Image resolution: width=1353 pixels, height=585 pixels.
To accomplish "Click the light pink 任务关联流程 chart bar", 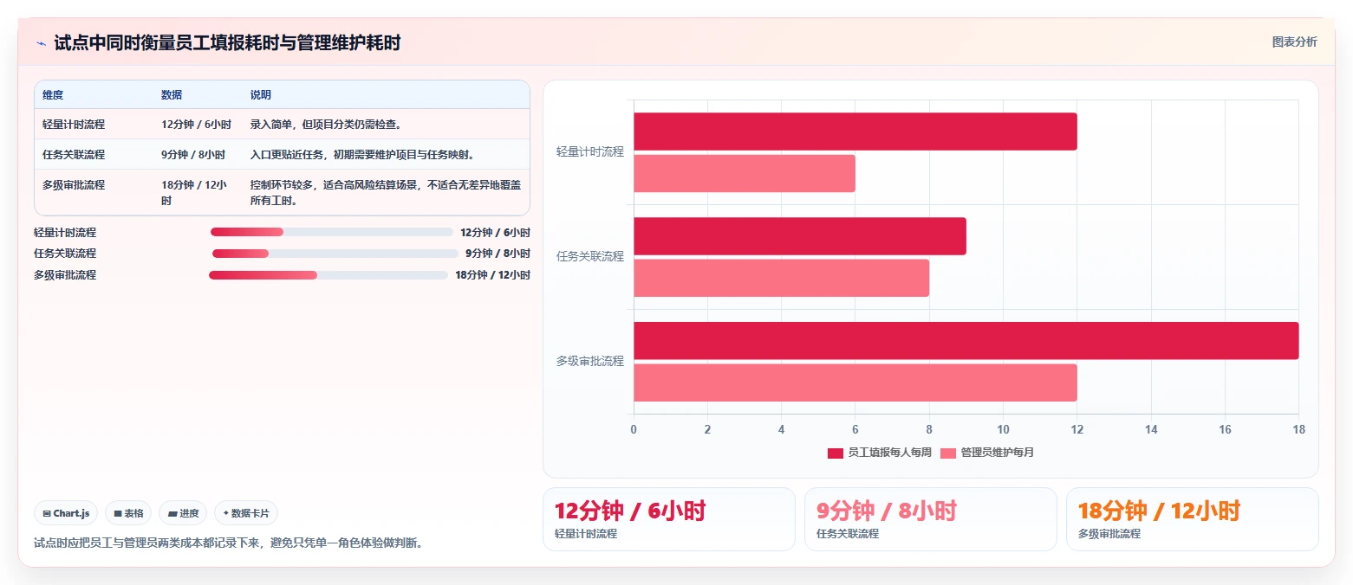I will [781, 278].
